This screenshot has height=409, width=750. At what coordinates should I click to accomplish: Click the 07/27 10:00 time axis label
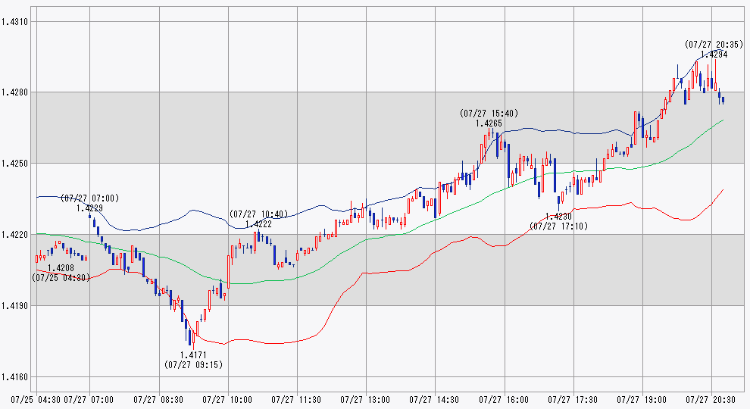227,399
